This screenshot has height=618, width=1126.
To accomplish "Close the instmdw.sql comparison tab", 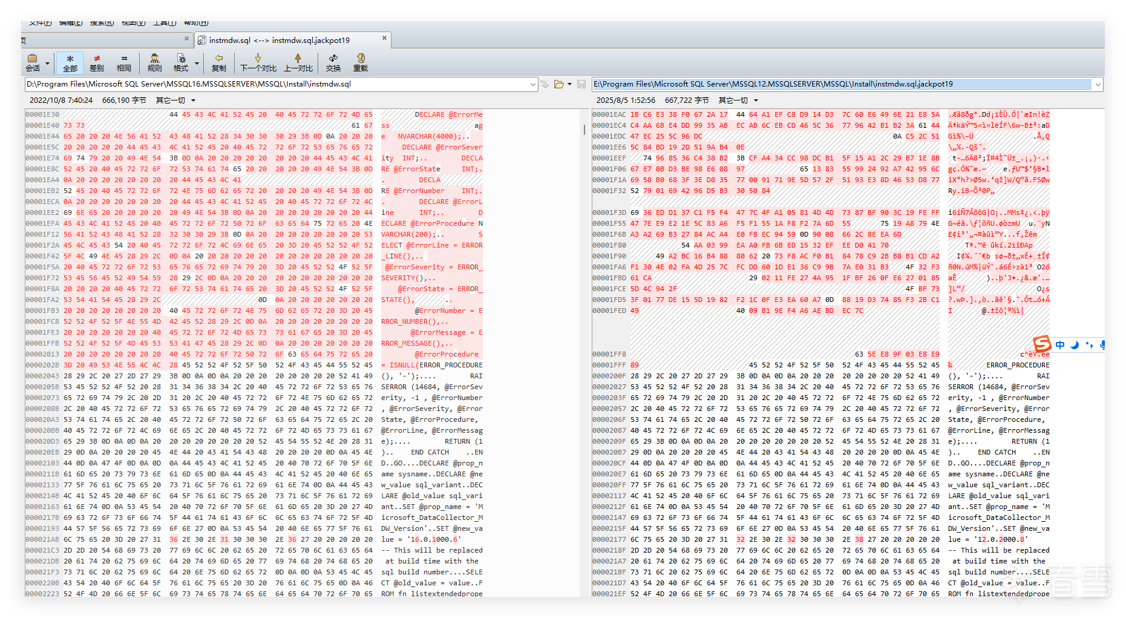I will pos(384,38).
